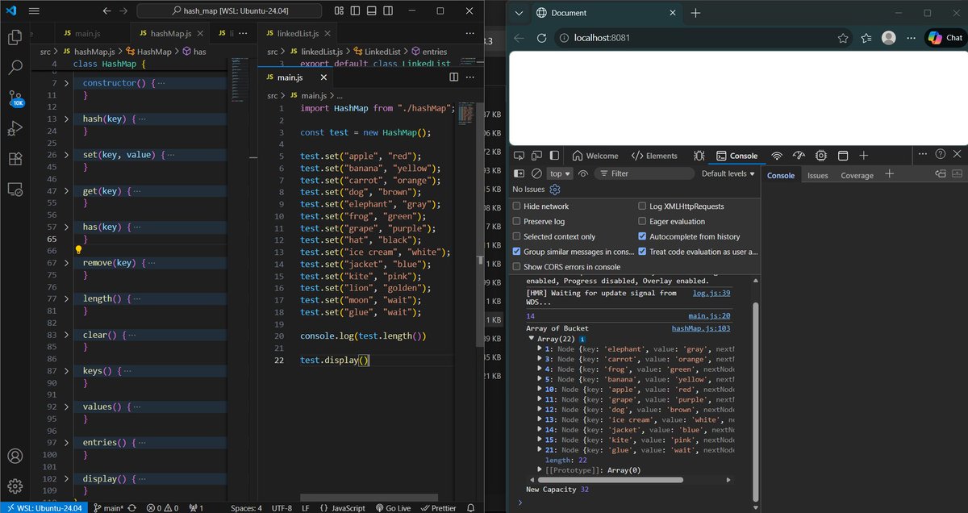
Task: Open the Issues tab in the drawer
Action: 818,175
